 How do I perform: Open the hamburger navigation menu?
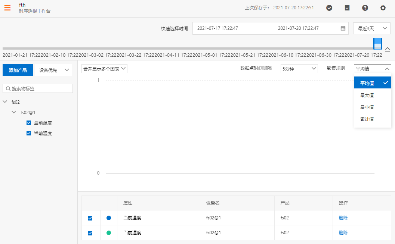7,7
